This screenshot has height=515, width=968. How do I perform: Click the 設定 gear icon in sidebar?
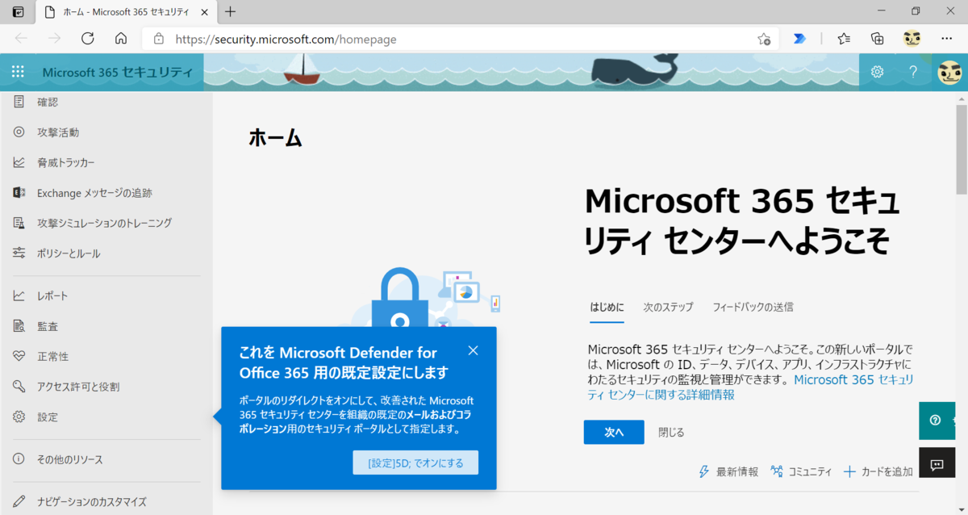tap(19, 417)
